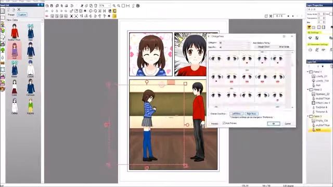Click the Undo arrow in the top toolbar
This screenshot has height=187, width=333.
tap(72, 6)
